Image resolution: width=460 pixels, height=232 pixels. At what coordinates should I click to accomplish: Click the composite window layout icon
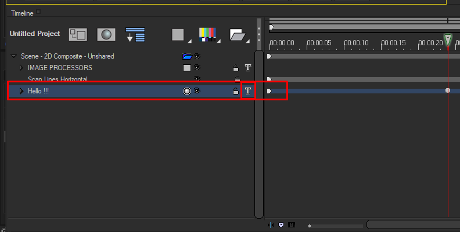(77, 34)
